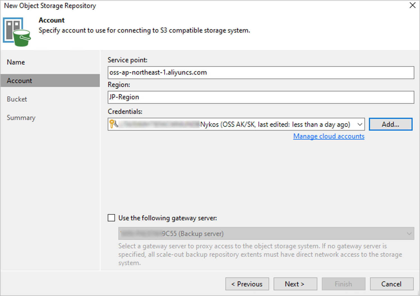Click the 'Specify account to use' description text
Image resolution: width=420 pixels, height=296 pixels.
click(x=144, y=30)
